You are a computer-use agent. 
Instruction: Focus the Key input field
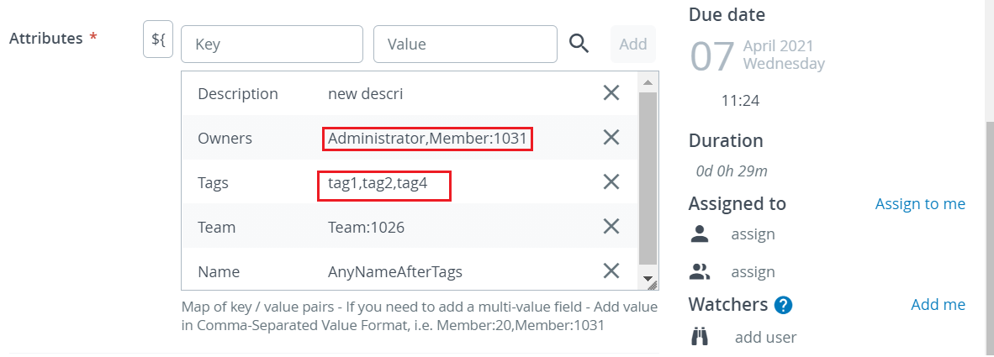point(272,45)
